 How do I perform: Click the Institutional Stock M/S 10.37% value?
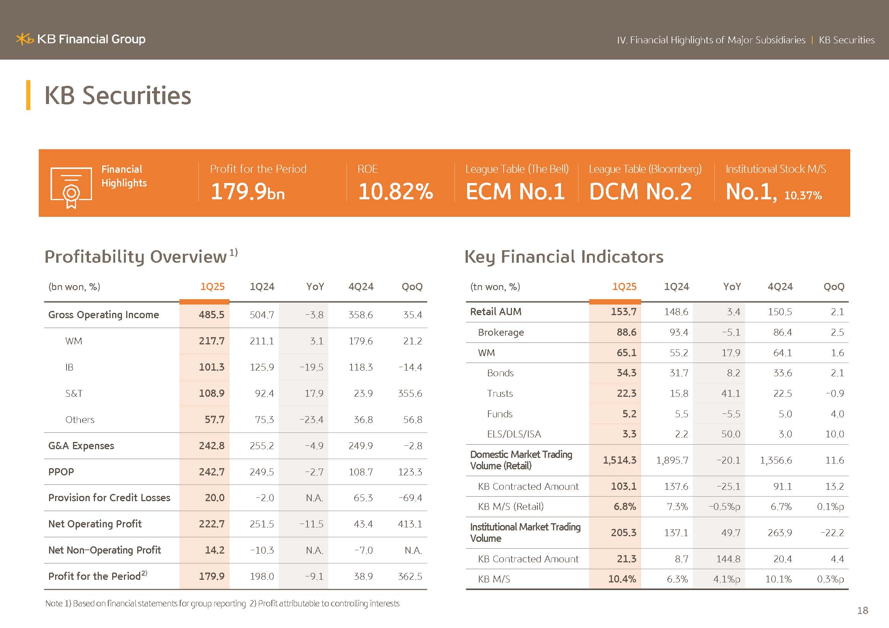pos(803,195)
